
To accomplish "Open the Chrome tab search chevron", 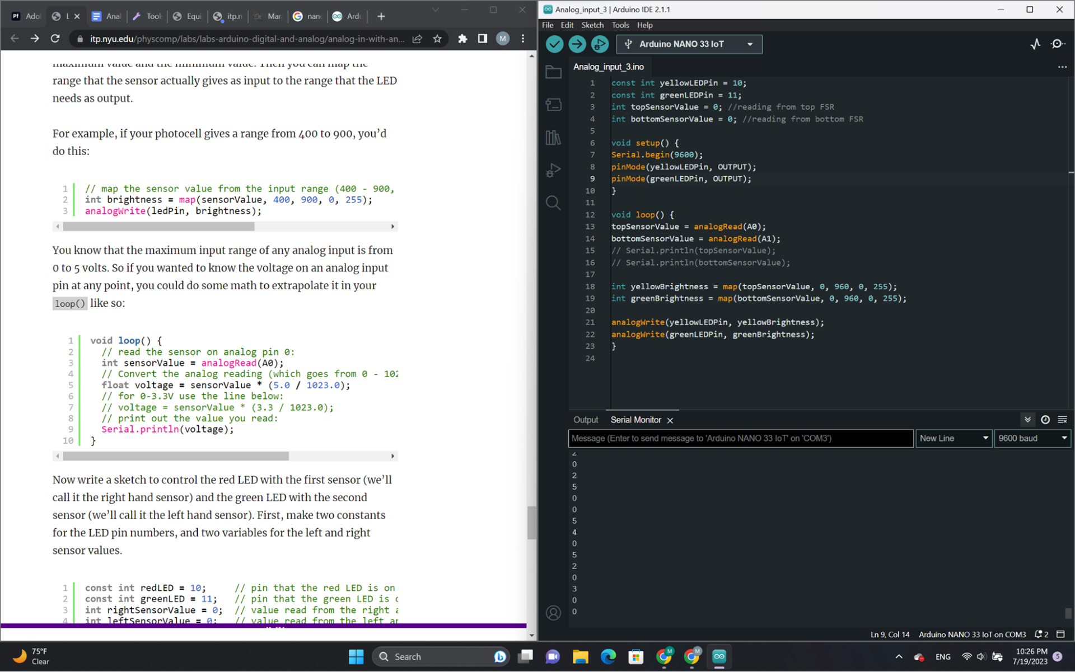I will pos(435,10).
